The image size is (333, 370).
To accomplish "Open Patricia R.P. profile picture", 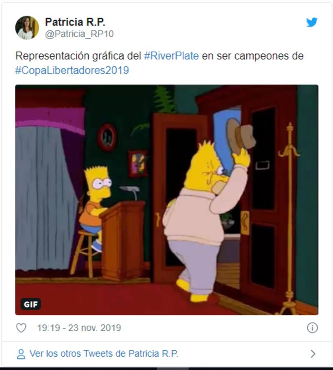I will 27,27.
